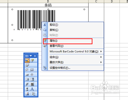This screenshot has height=100, width=128.
Task: Close the Control Toolbox floating toolbar
Action: click(x=35, y=56)
